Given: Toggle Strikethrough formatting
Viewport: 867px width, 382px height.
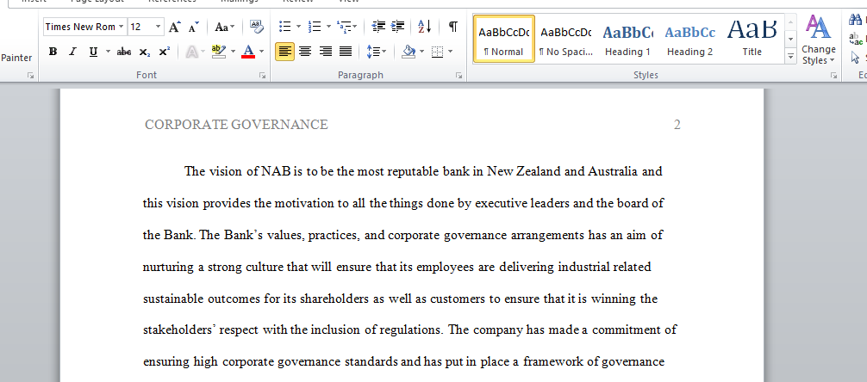Looking at the screenshot, I should (x=124, y=52).
